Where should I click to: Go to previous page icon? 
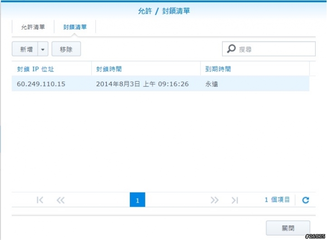pos(60,200)
